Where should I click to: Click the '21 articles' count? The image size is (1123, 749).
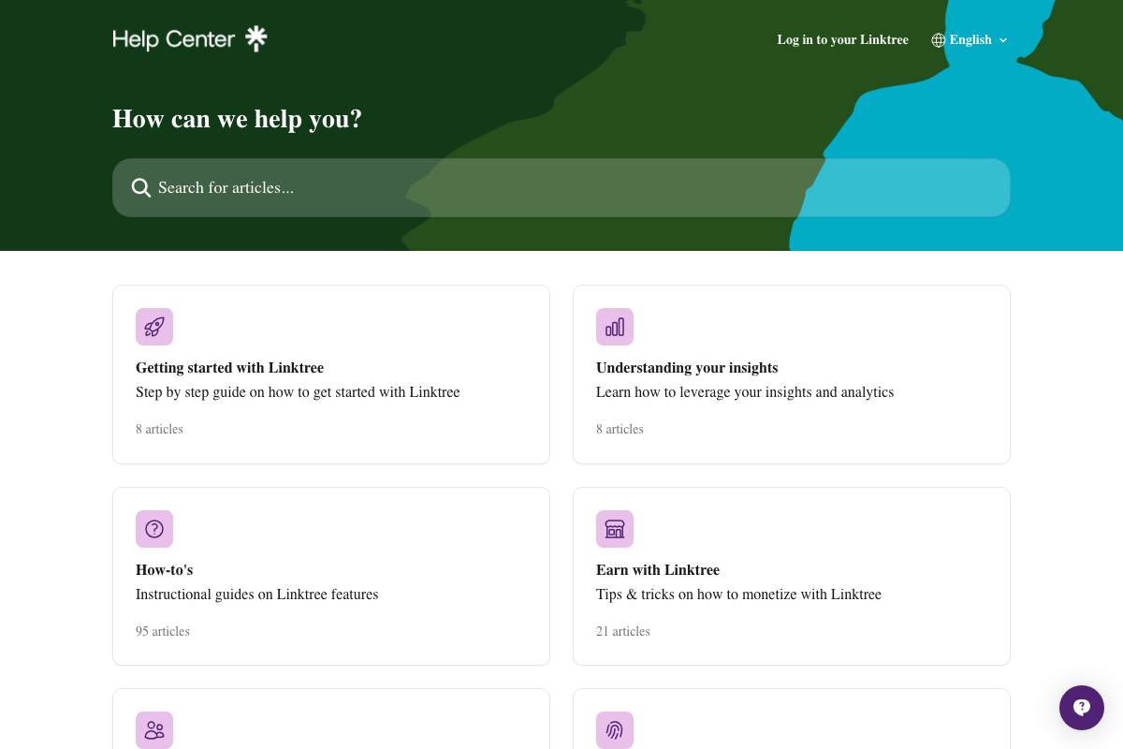coord(623,632)
